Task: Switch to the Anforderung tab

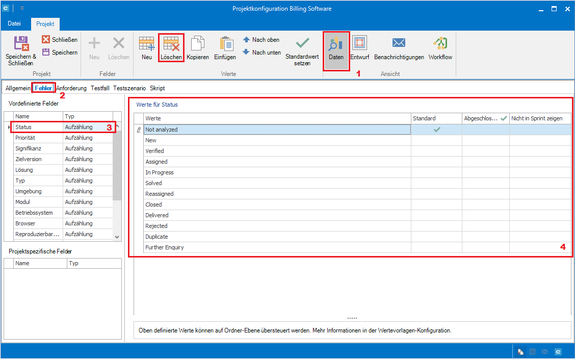Action: tap(71, 88)
